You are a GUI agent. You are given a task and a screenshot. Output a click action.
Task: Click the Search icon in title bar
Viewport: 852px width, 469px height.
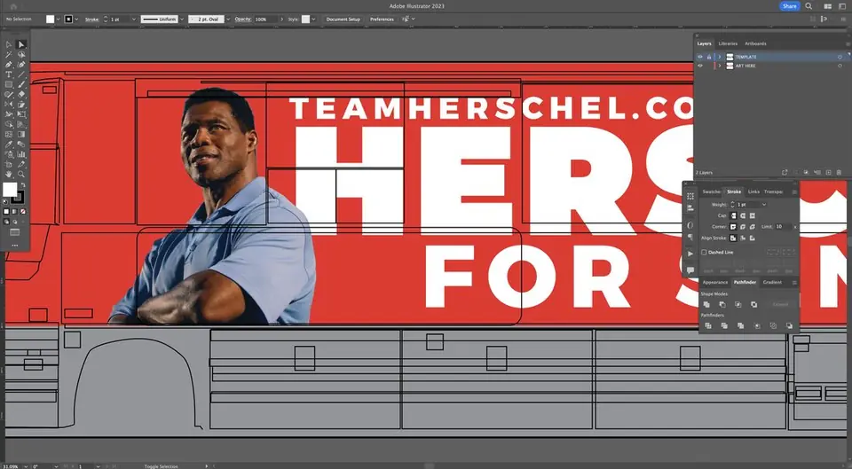tap(809, 6)
